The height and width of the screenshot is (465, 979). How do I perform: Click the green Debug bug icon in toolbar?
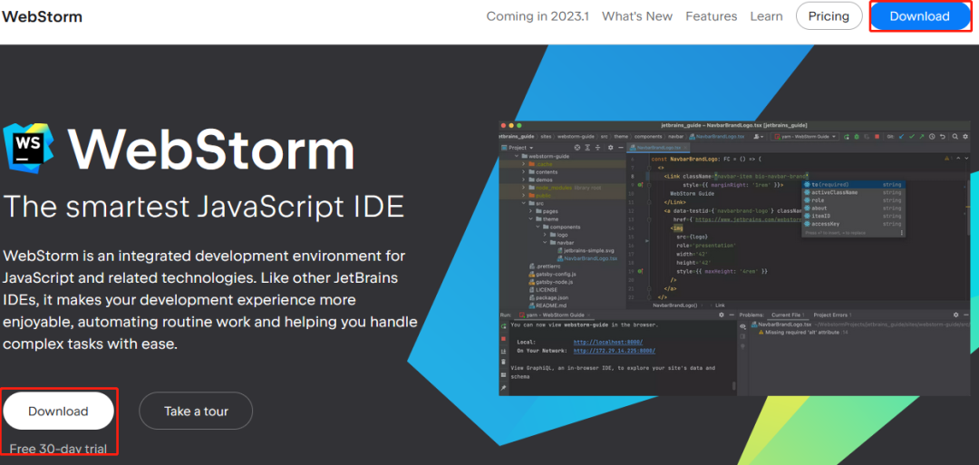pos(857,137)
